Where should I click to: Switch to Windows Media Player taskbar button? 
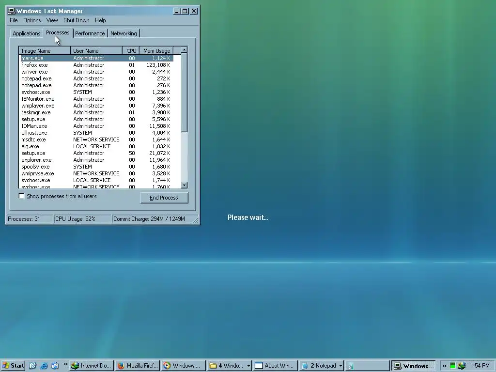coord(183,366)
